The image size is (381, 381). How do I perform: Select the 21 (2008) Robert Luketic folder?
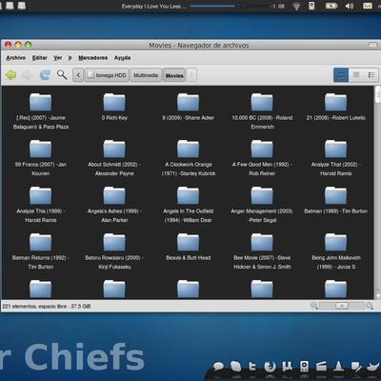336,107
